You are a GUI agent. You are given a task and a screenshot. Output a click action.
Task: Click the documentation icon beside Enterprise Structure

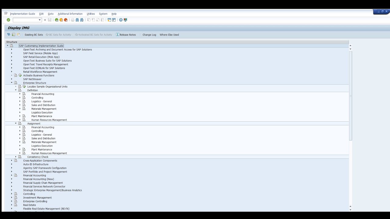16,83
